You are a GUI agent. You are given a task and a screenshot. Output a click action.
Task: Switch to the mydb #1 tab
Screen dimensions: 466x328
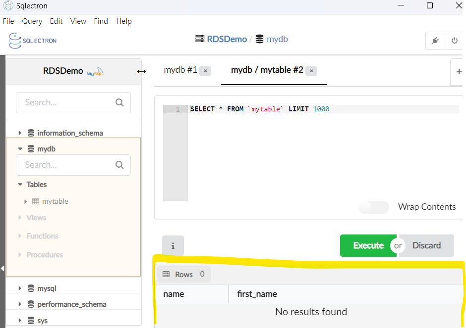tap(180, 70)
